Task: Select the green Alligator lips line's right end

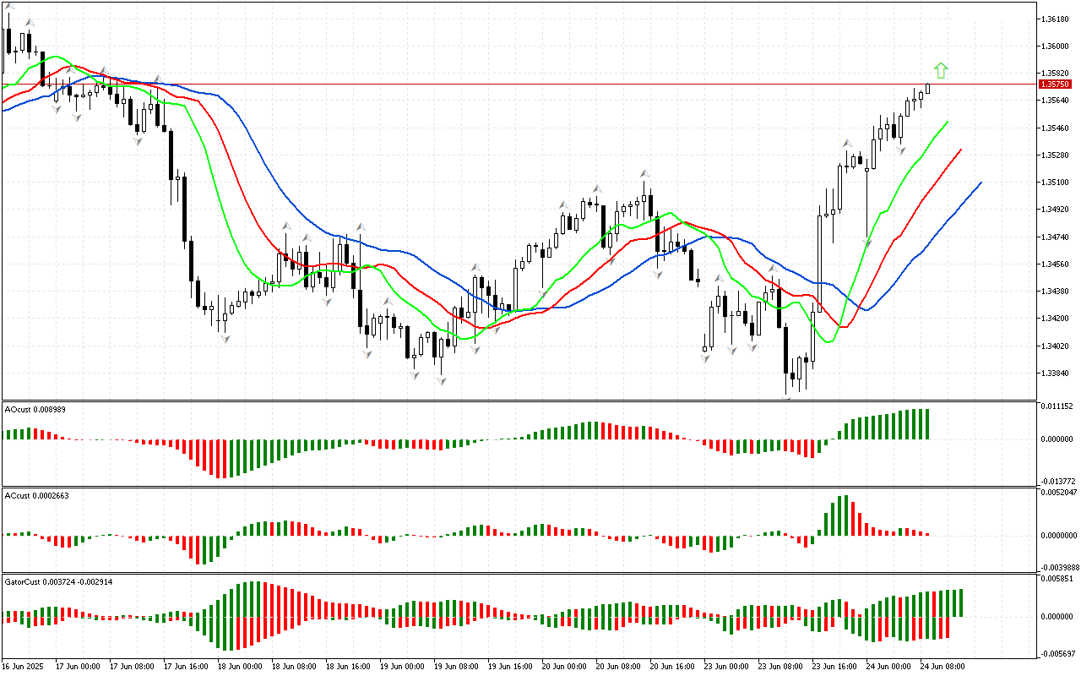Action: [x=947, y=123]
